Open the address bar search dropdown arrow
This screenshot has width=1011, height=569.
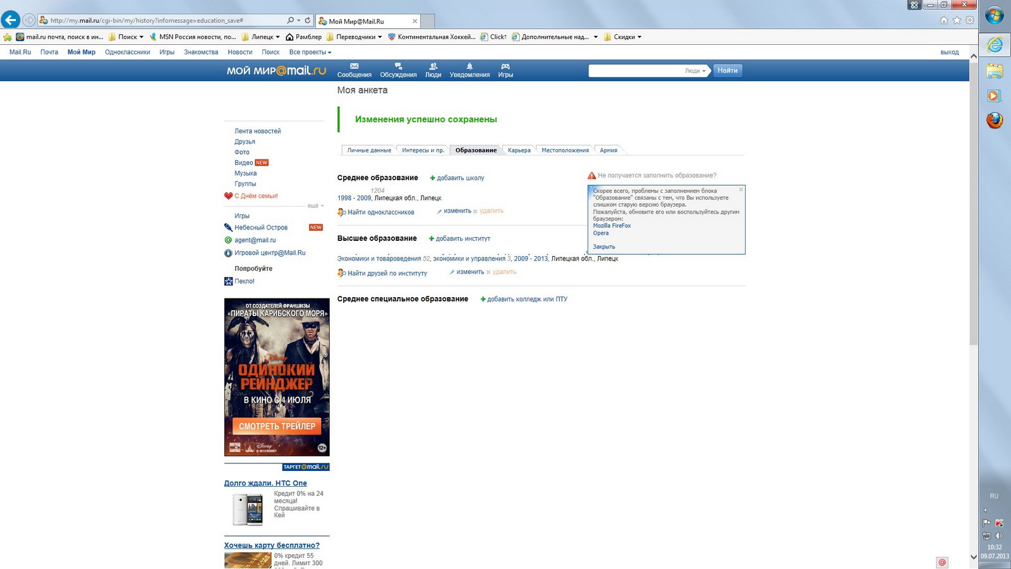coord(299,20)
